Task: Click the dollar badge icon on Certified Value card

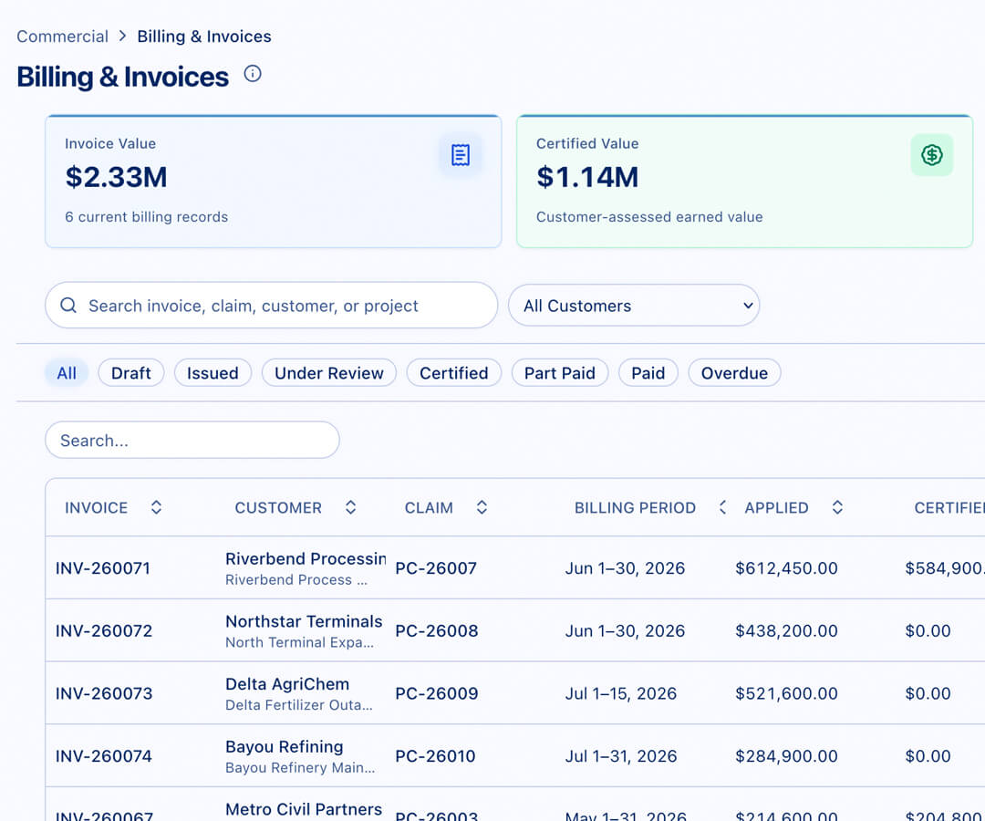Action: click(931, 154)
